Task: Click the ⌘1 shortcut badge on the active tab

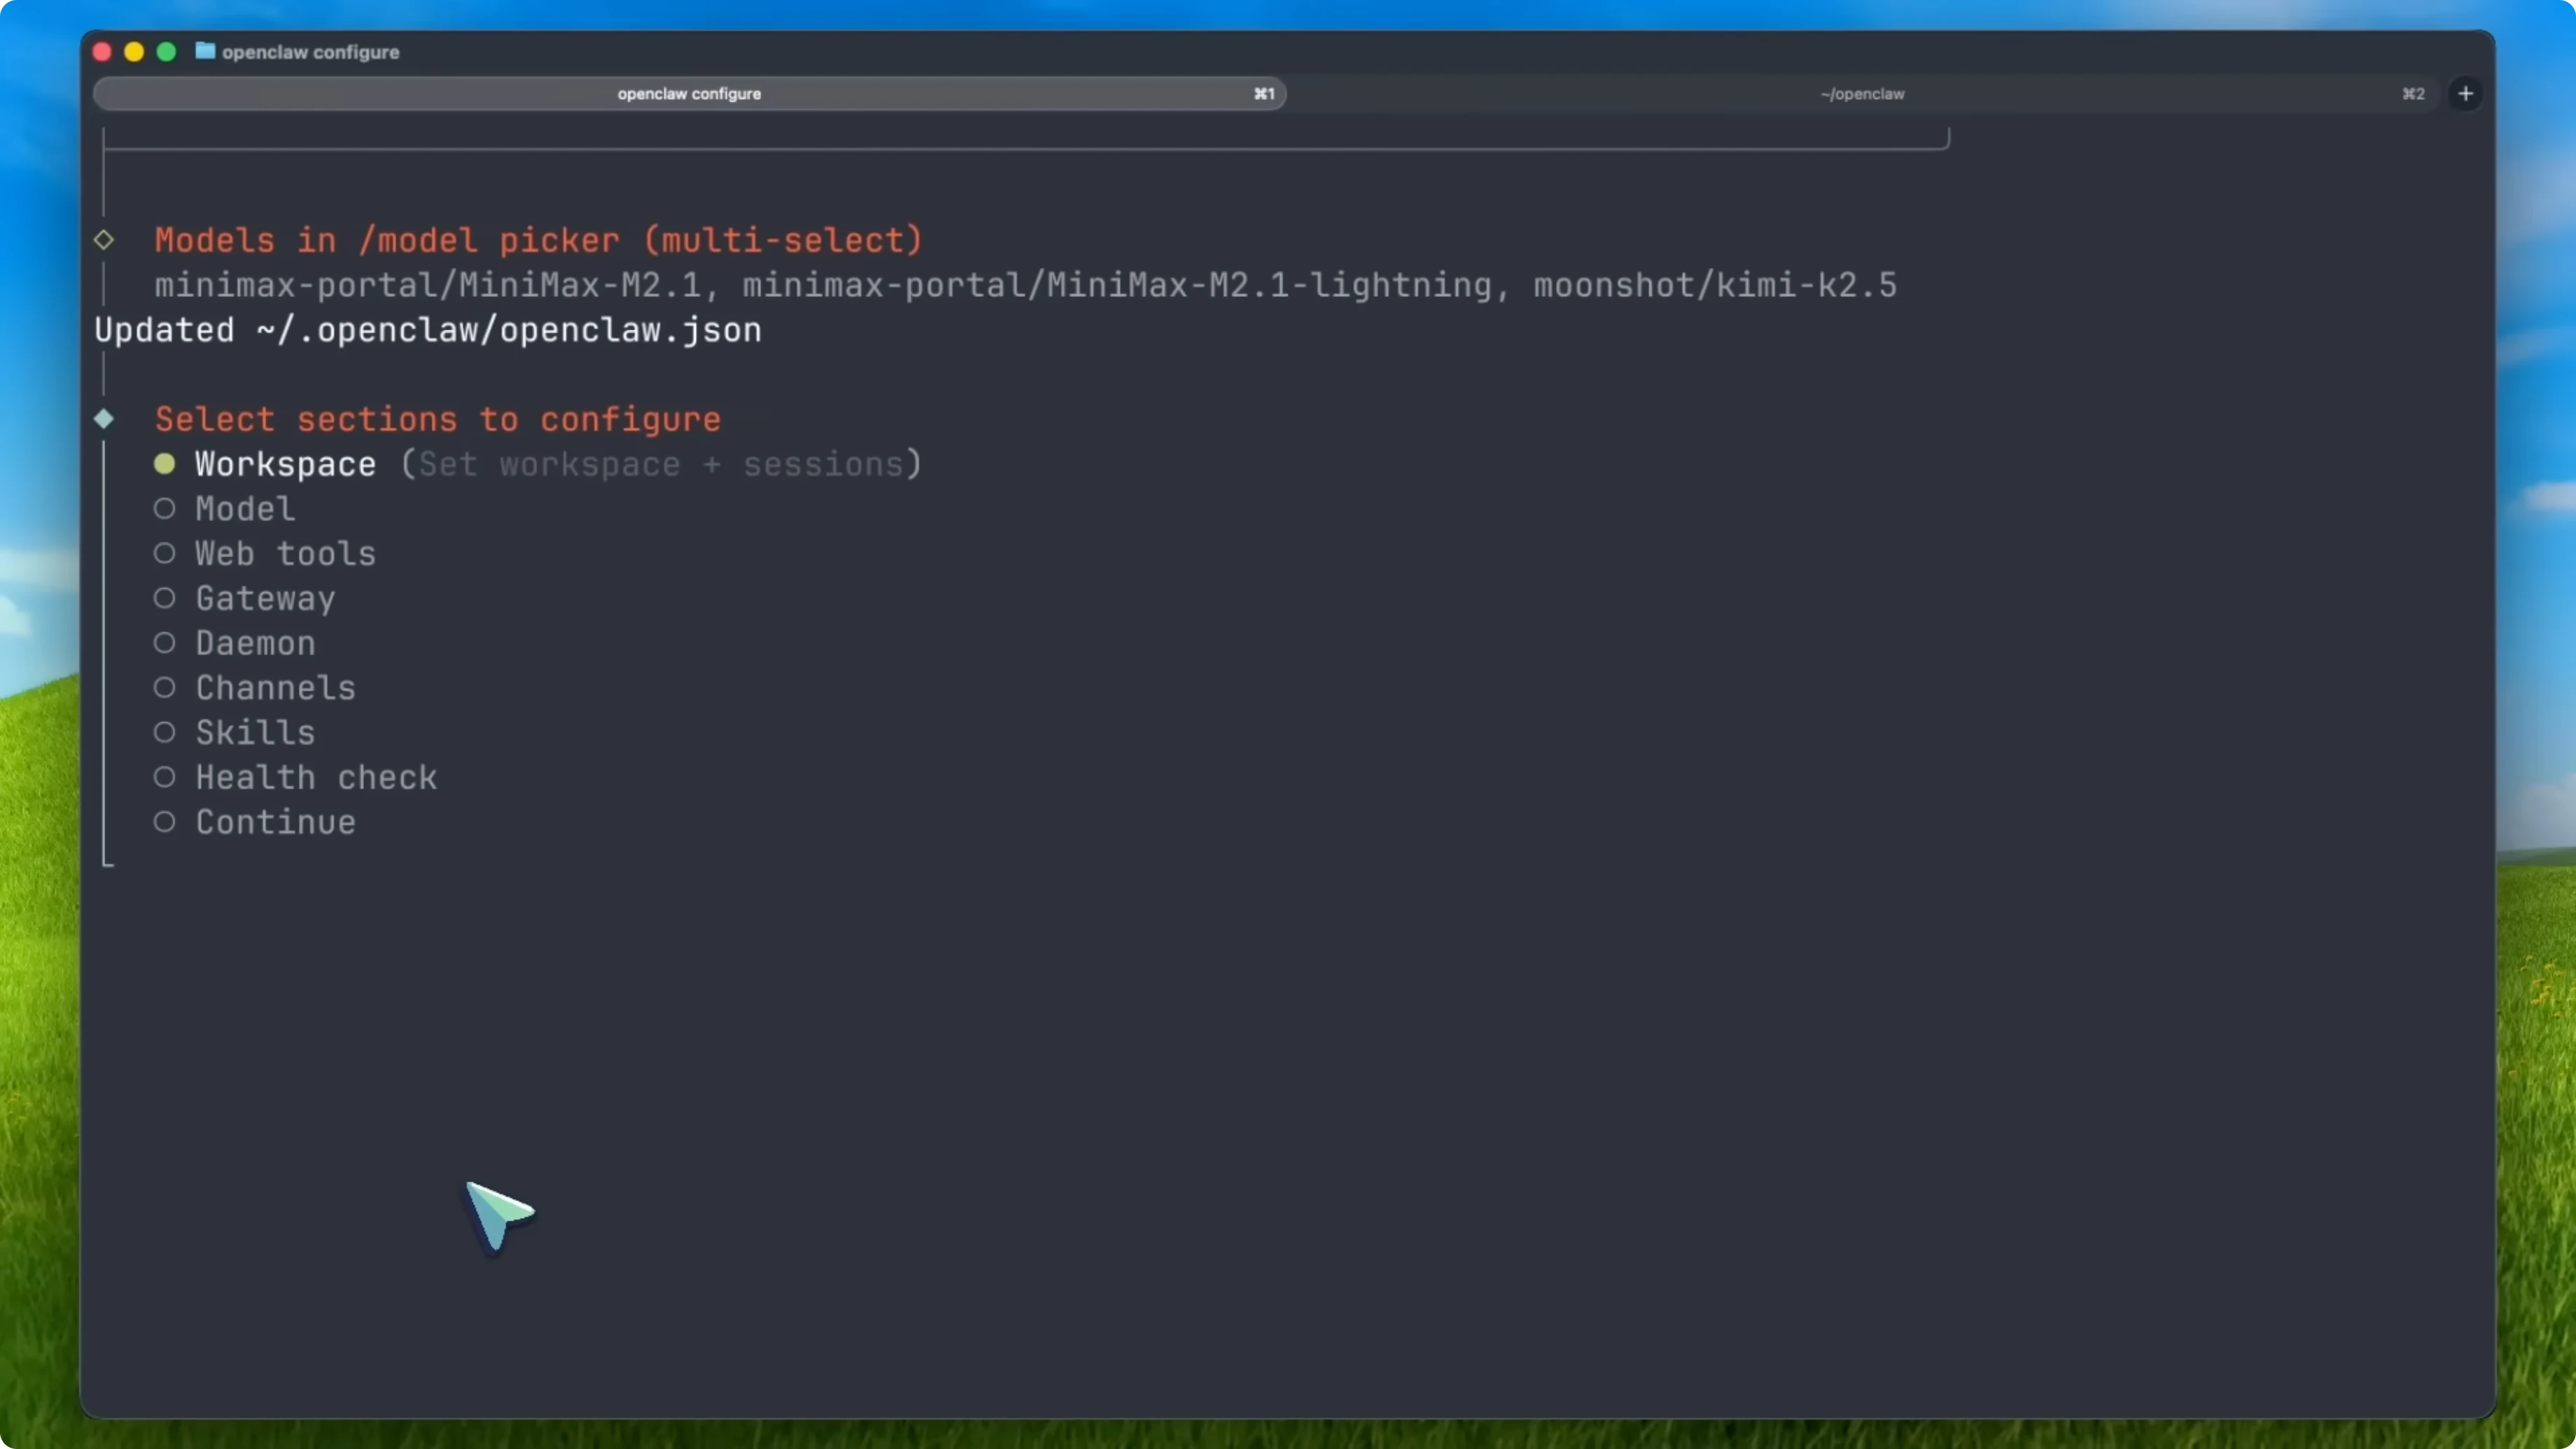Action: [x=1263, y=94]
